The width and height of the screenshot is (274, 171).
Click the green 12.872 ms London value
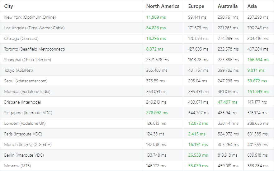[198, 123]
